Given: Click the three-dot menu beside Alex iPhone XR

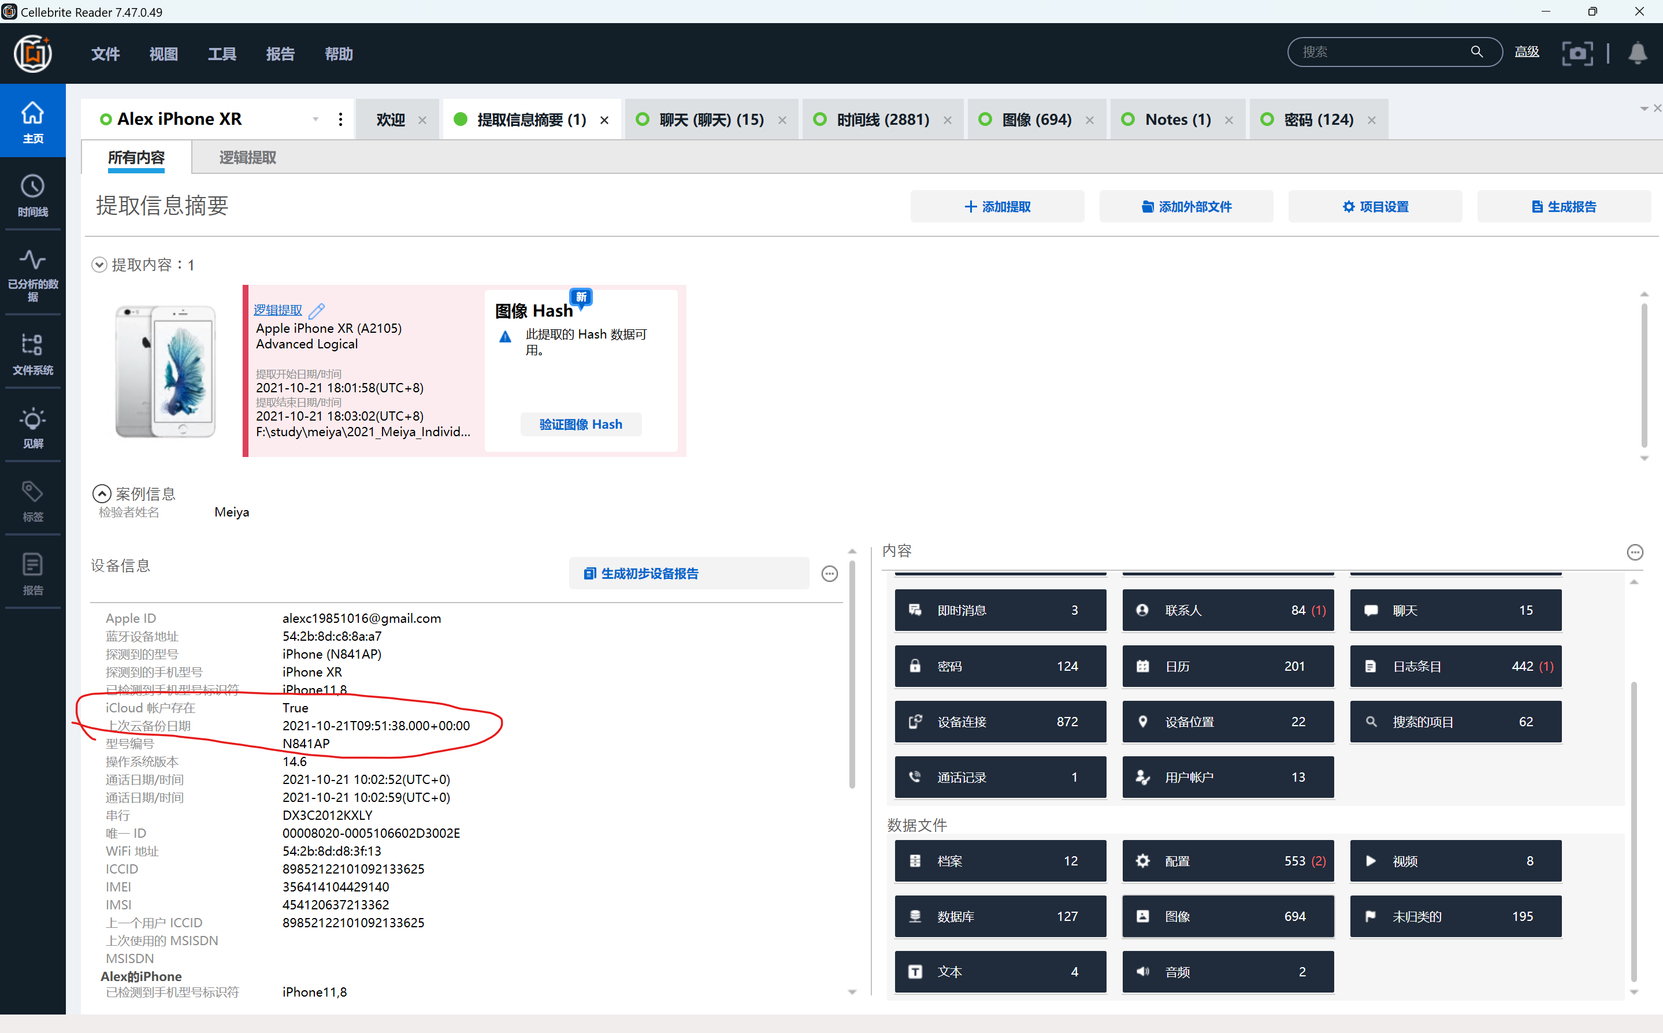Looking at the screenshot, I should click(x=340, y=120).
